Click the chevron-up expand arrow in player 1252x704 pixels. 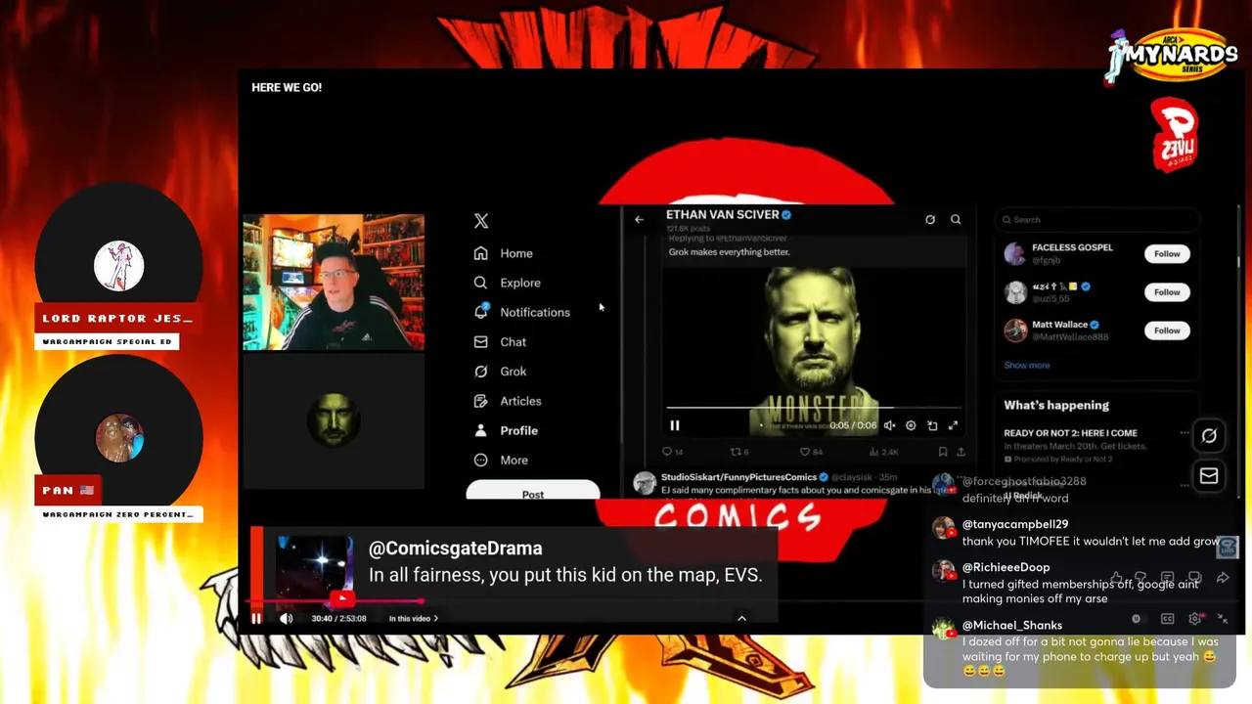[x=741, y=618]
